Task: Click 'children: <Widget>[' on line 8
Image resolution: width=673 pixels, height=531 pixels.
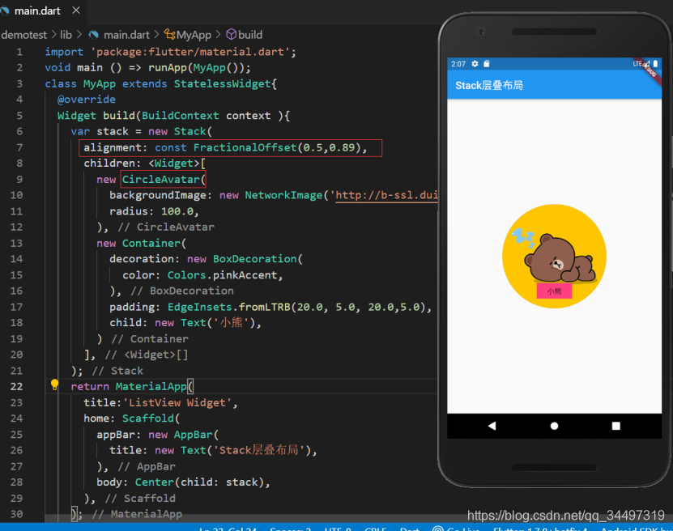Action: (145, 164)
